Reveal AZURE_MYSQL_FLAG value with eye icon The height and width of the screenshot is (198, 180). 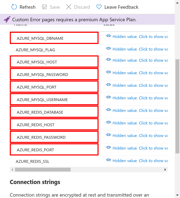point(108,48)
